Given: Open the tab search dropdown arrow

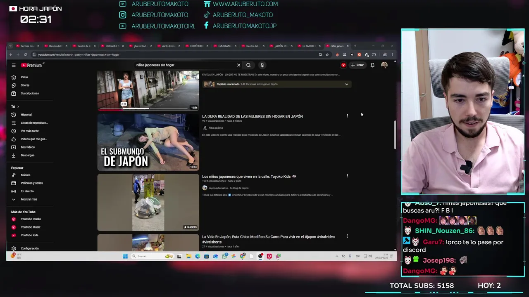Looking at the screenshot, I should pos(10,46).
